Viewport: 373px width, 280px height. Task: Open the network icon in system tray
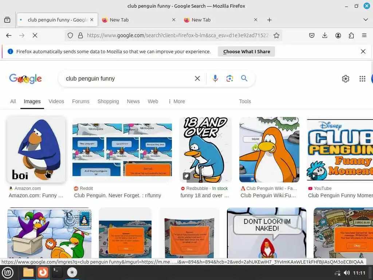(337, 273)
